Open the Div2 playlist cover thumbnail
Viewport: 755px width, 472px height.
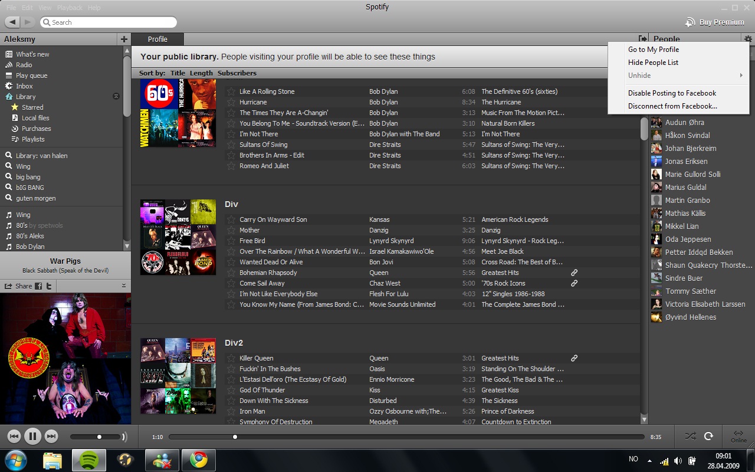(x=178, y=376)
